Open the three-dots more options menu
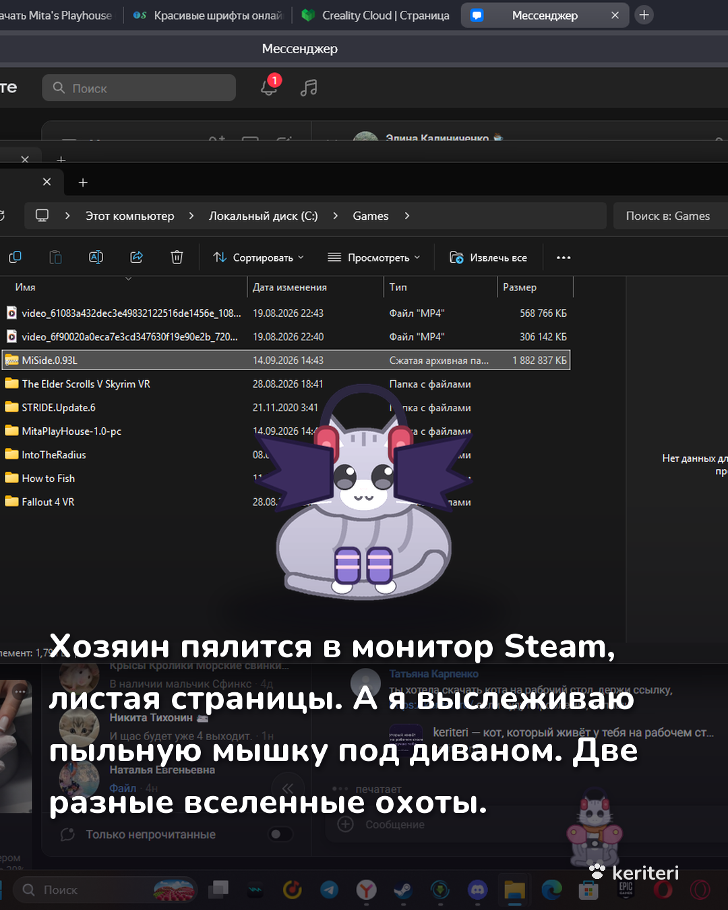This screenshot has width=728, height=910. [564, 257]
